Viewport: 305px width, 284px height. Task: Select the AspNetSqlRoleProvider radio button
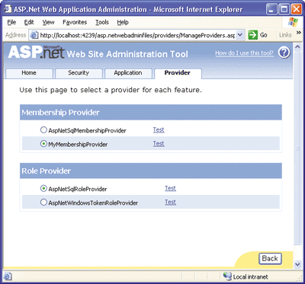(43, 189)
